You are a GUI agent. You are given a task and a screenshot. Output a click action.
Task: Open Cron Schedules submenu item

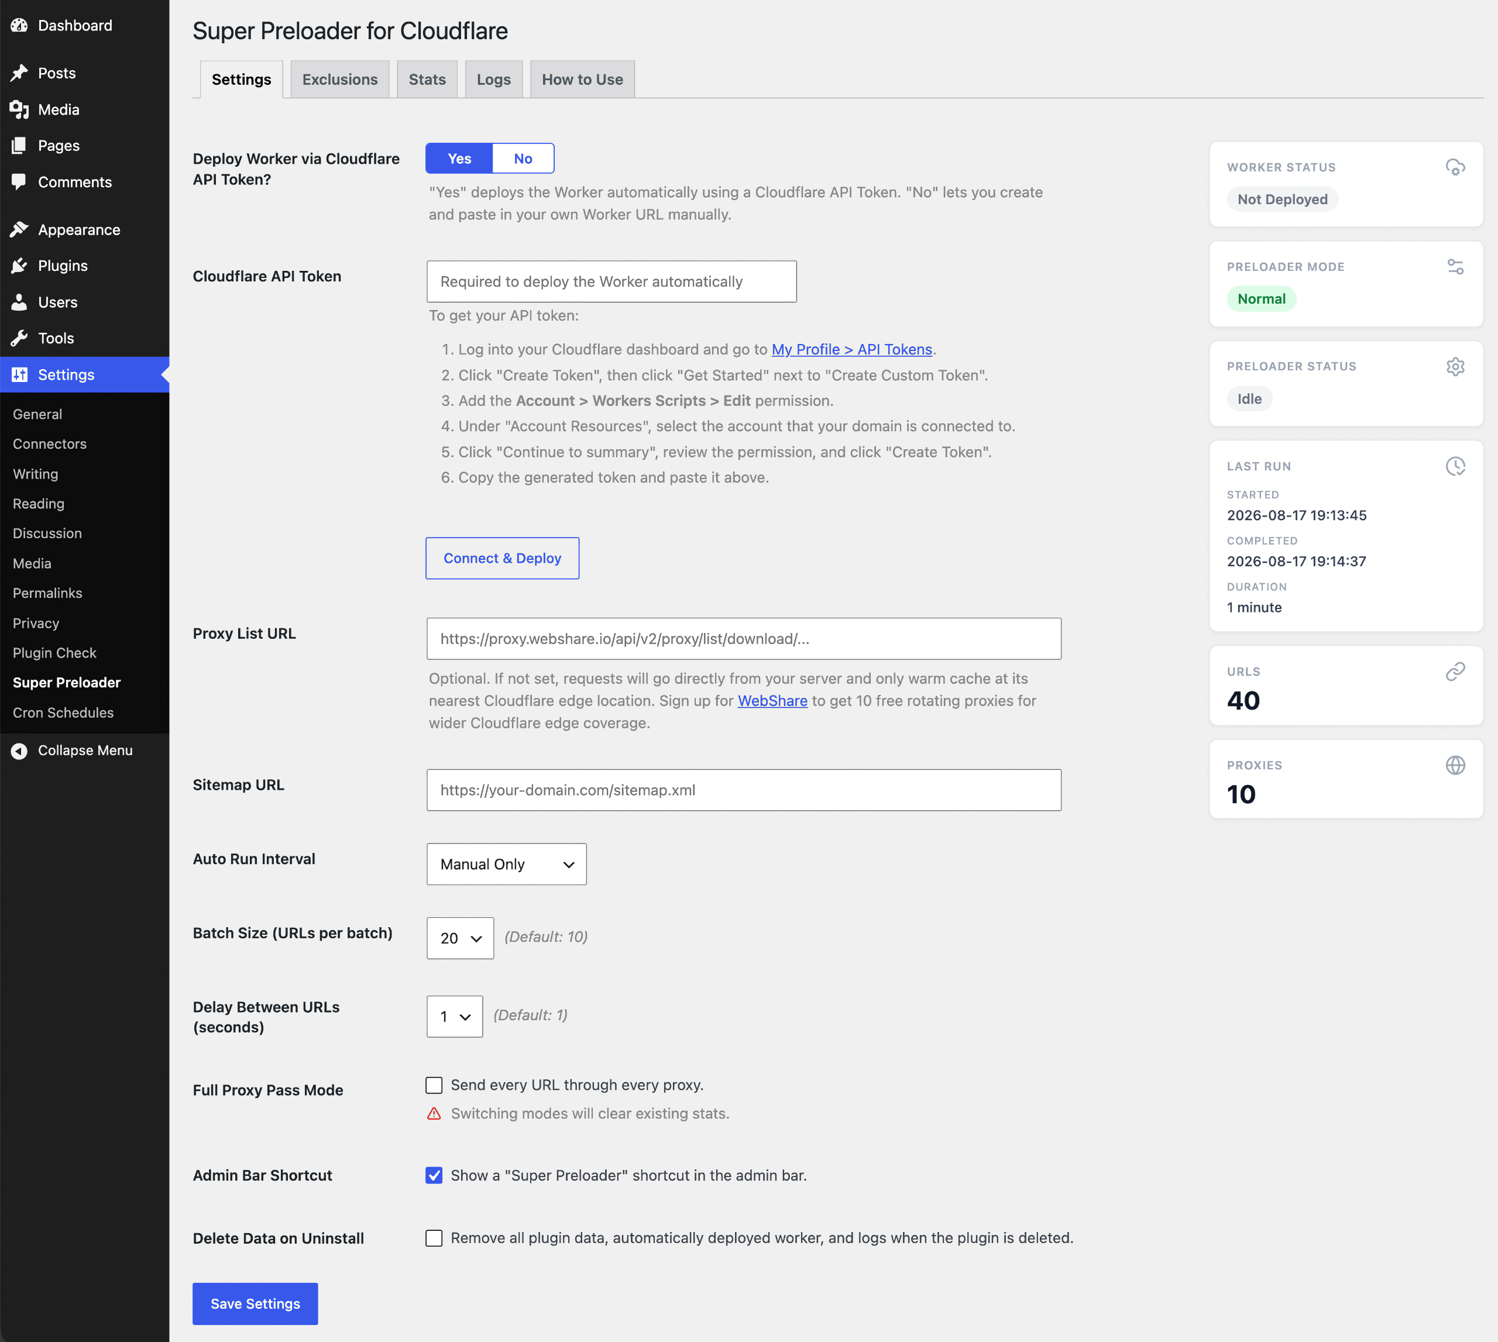[63, 713]
